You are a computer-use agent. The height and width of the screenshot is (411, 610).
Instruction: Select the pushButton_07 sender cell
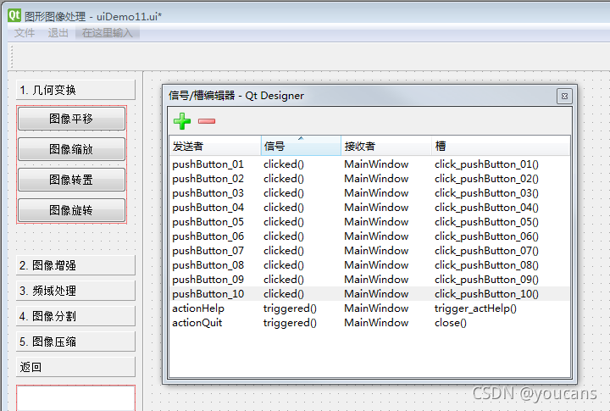(x=208, y=251)
